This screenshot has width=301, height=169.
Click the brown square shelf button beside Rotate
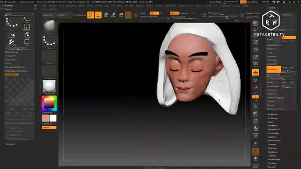click(128, 15)
